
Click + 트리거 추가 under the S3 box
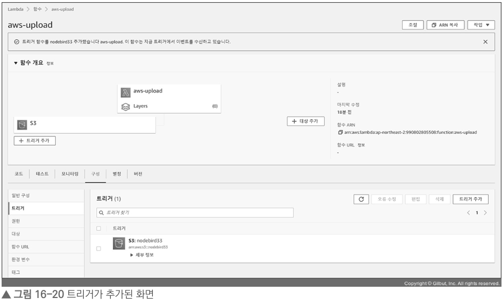tap(34, 141)
